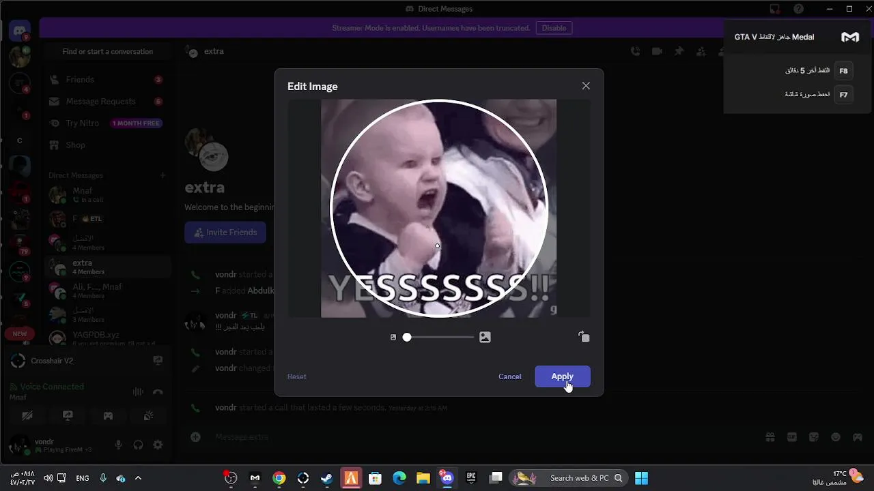The height and width of the screenshot is (491, 874).
Task: Open the Discord inbox icon in title bar
Action: coord(774,9)
